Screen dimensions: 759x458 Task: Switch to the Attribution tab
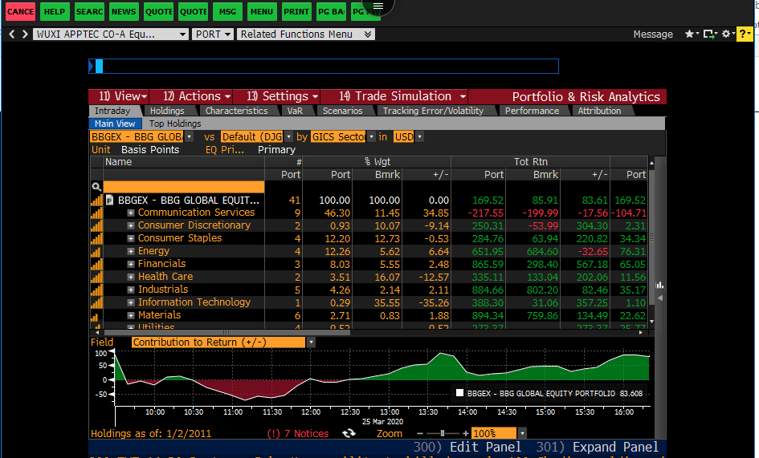[599, 111]
